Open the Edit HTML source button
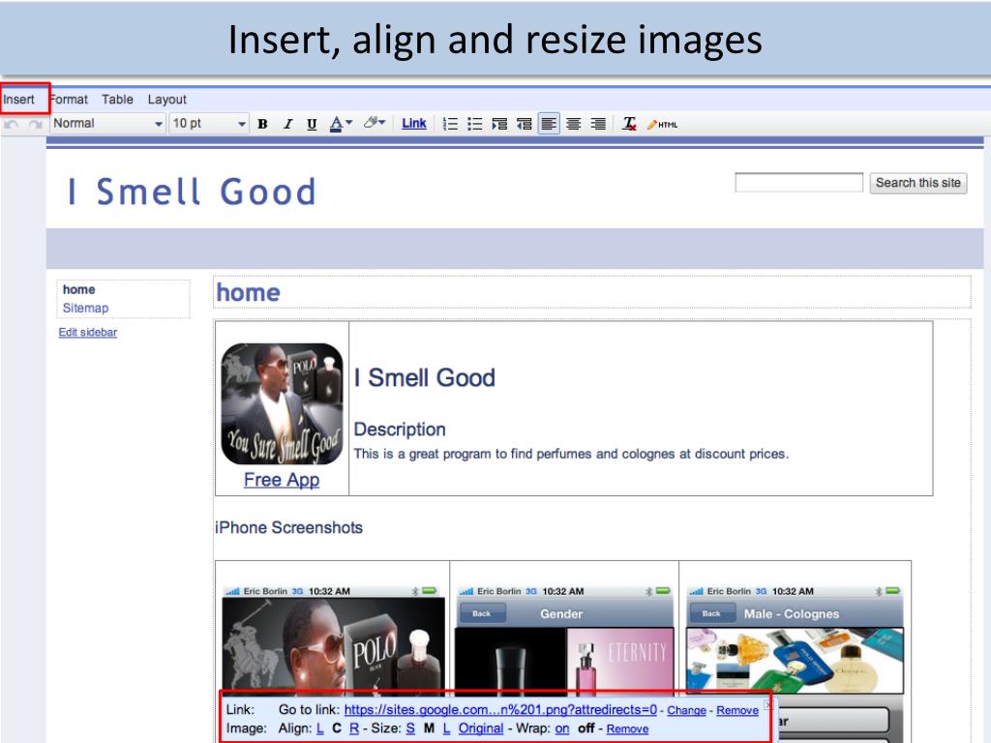Image resolution: width=991 pixels, height=743 pixels. click(662, 125)
